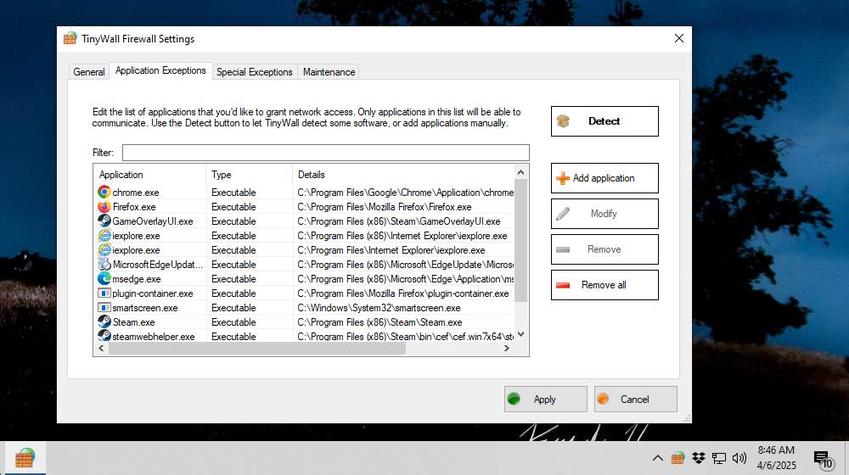Image resolution: width=849 pixels, height=475 pixels.
Task: Sort by the Details column header
Action: 403,175
